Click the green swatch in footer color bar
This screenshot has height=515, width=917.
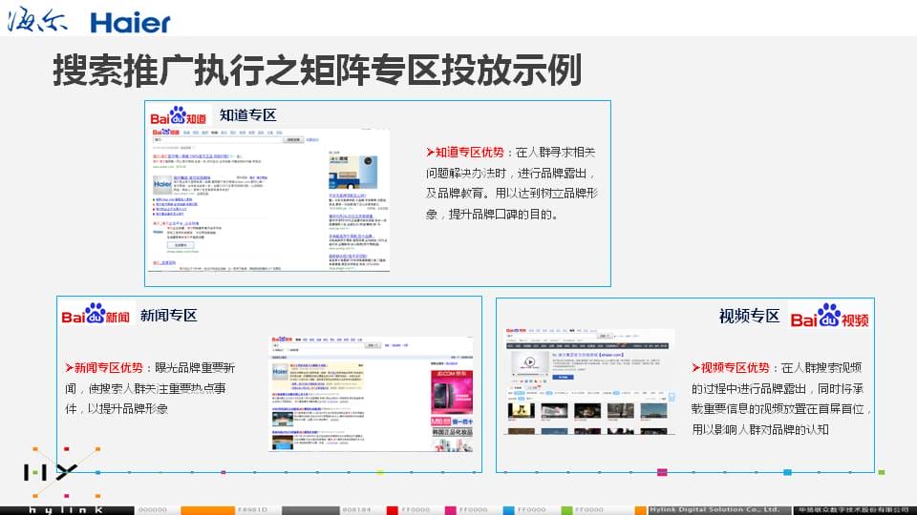click(566, 510)
